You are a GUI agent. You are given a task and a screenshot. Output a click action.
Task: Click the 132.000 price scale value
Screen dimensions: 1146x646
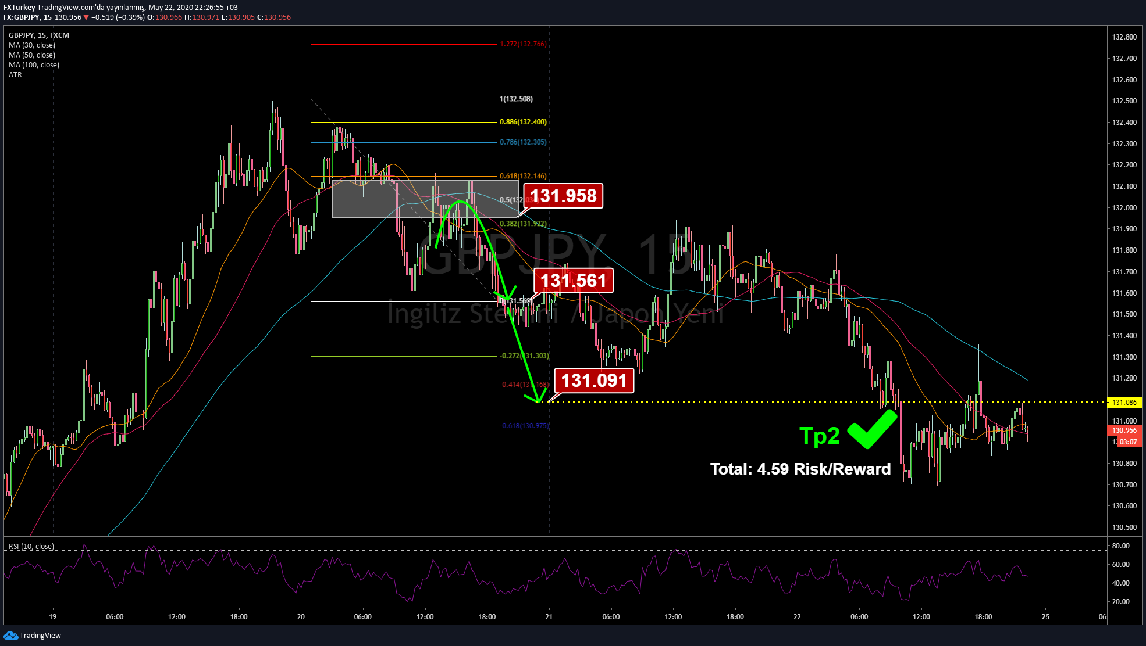[1124, 208]
